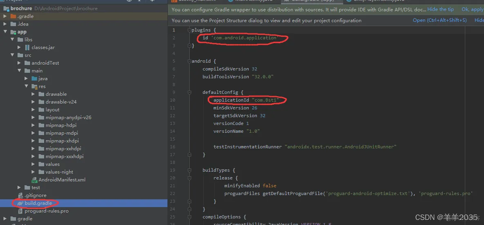Fold the defaultConfig block on line 9
This screenshot has height=225, width=484.
(189, 92)
